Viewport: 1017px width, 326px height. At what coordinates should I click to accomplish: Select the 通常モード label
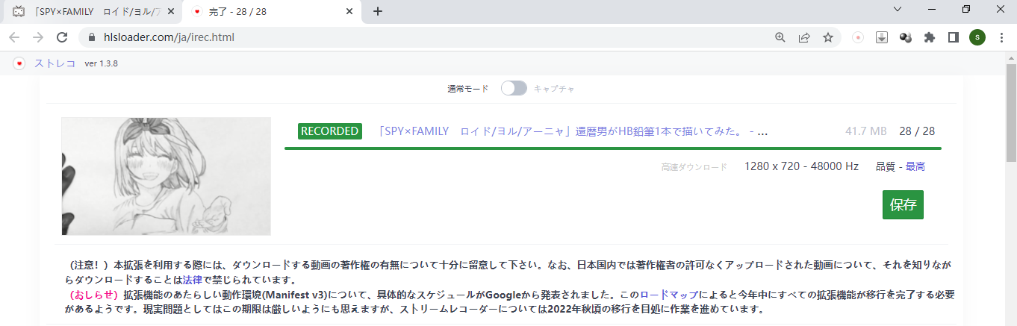[467, 89]
